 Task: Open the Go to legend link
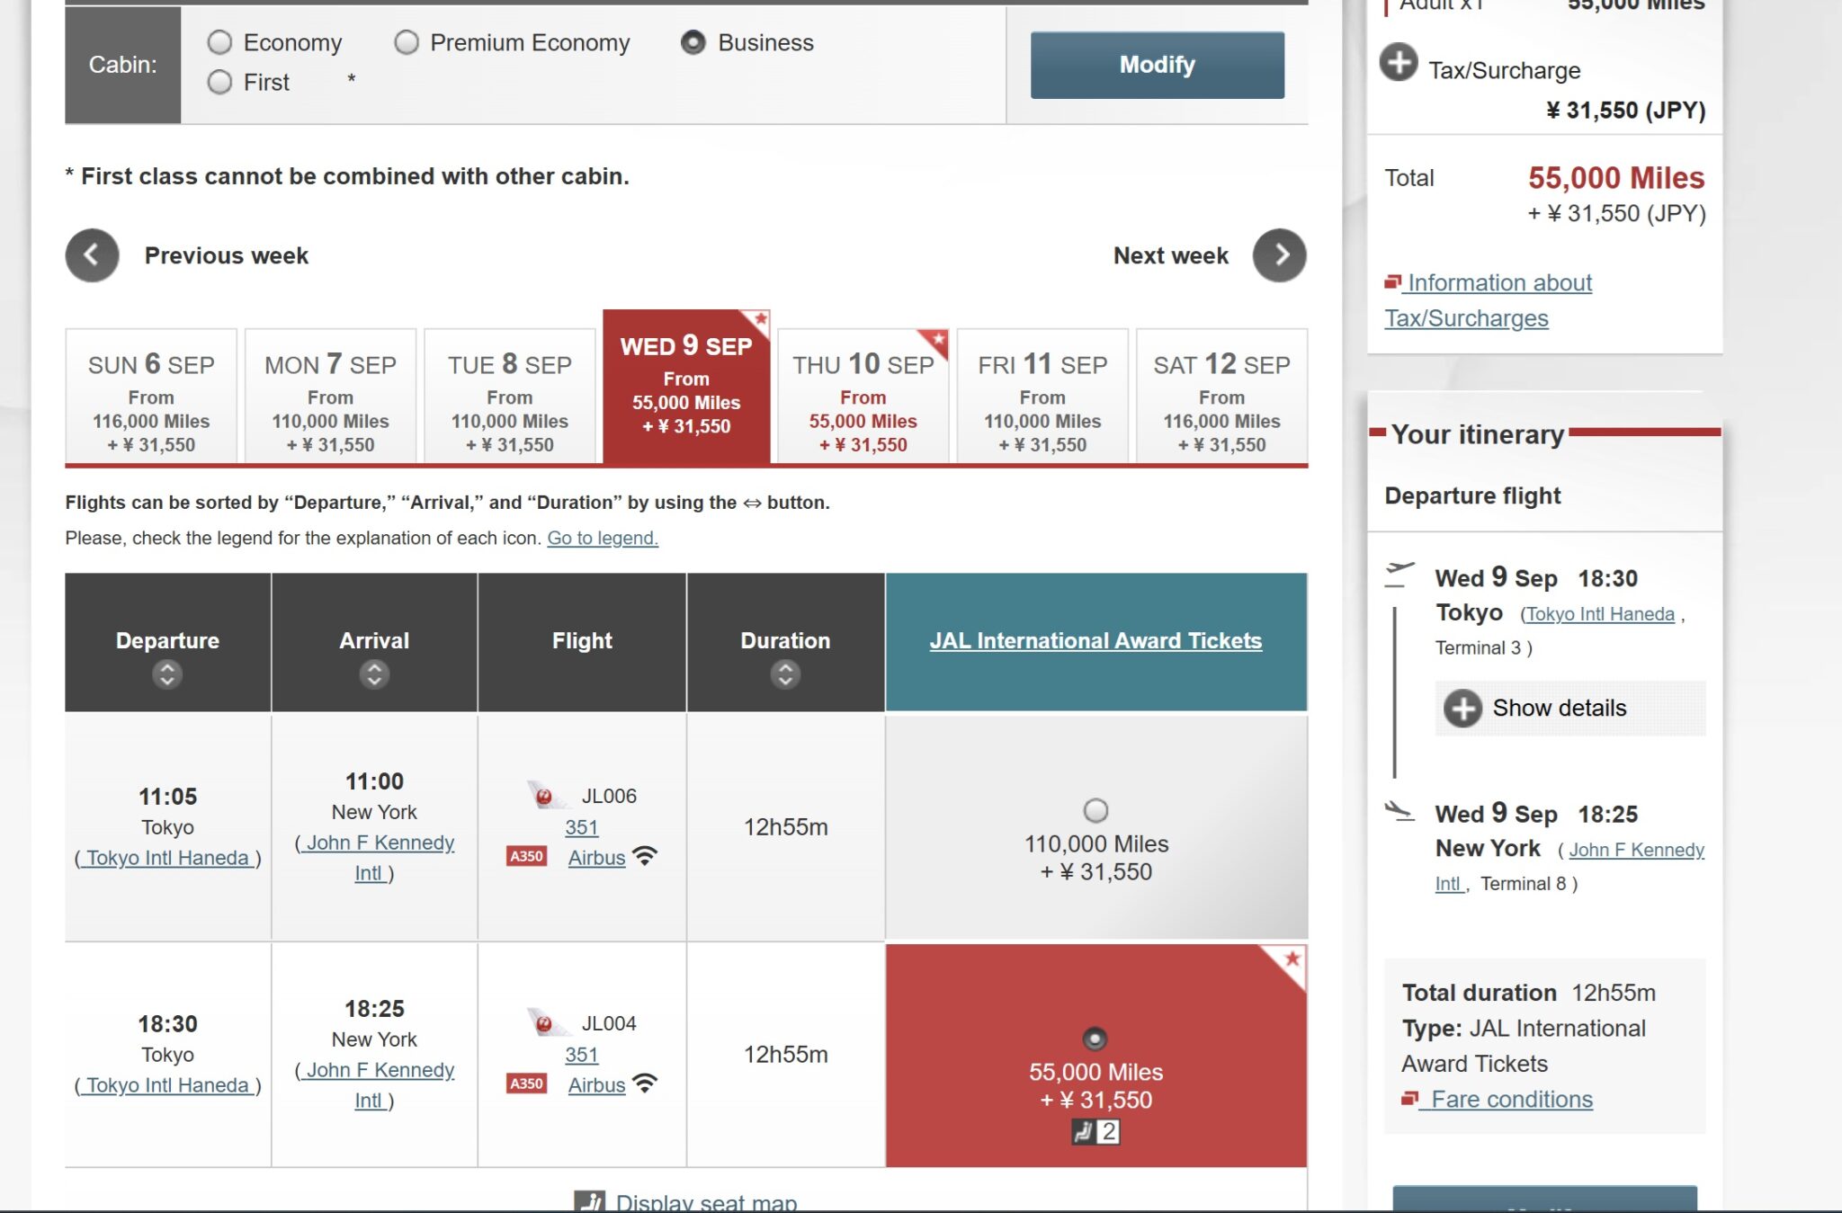(603, 538)
